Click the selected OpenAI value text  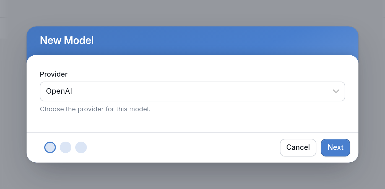59,91
